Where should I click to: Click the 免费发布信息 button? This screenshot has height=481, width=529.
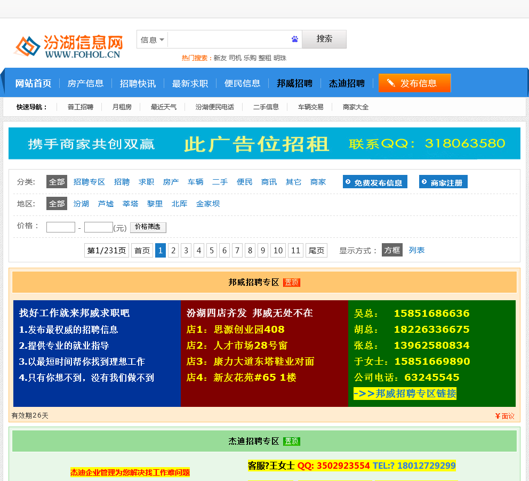(x=375, y=182)
